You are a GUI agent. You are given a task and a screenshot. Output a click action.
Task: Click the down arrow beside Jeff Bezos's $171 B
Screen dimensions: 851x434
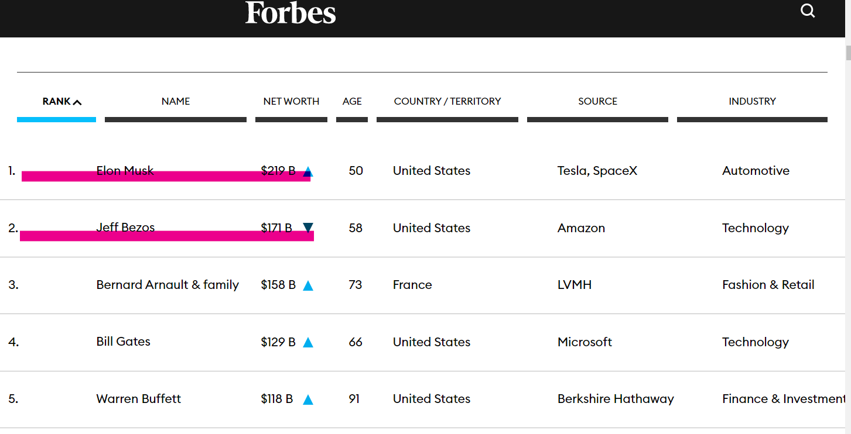click(308, 228)
